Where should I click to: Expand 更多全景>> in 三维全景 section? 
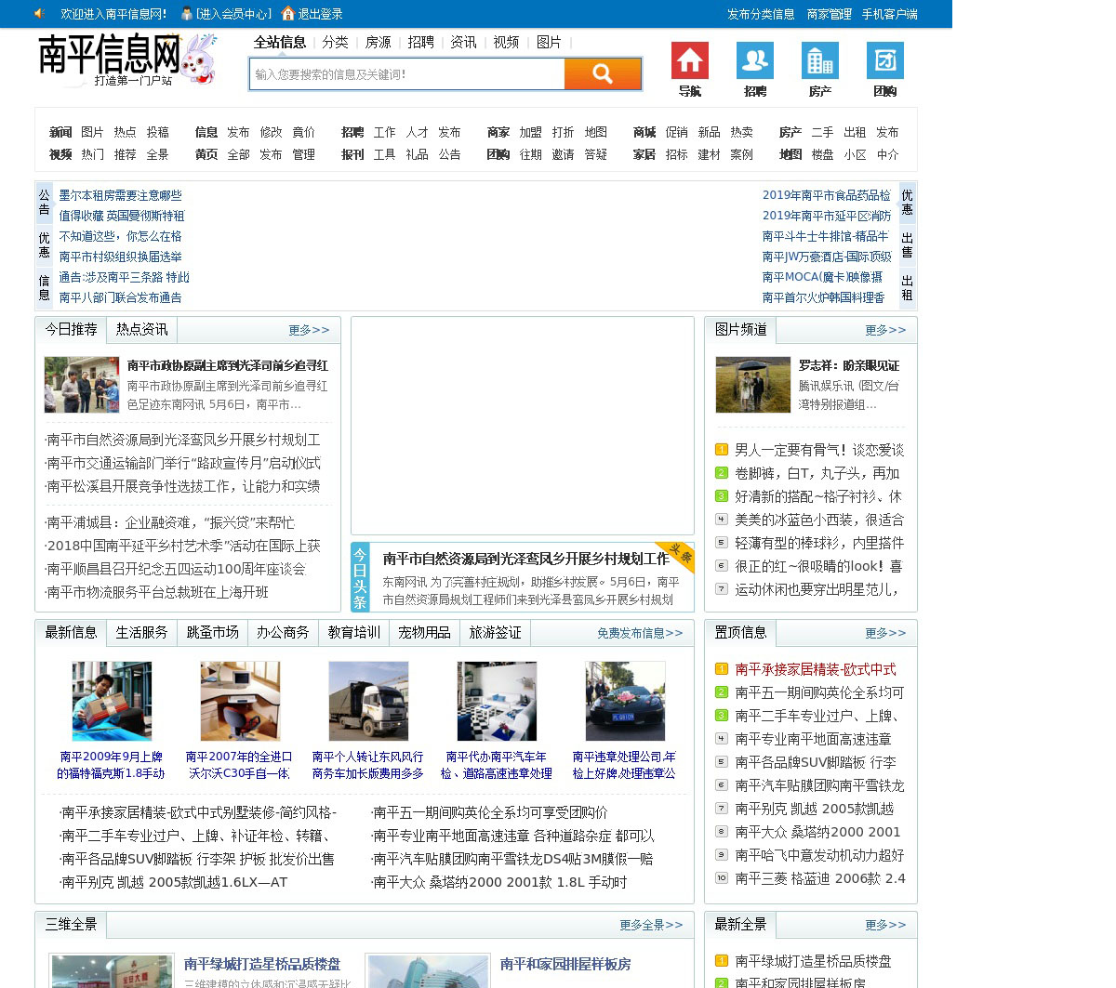650,926
